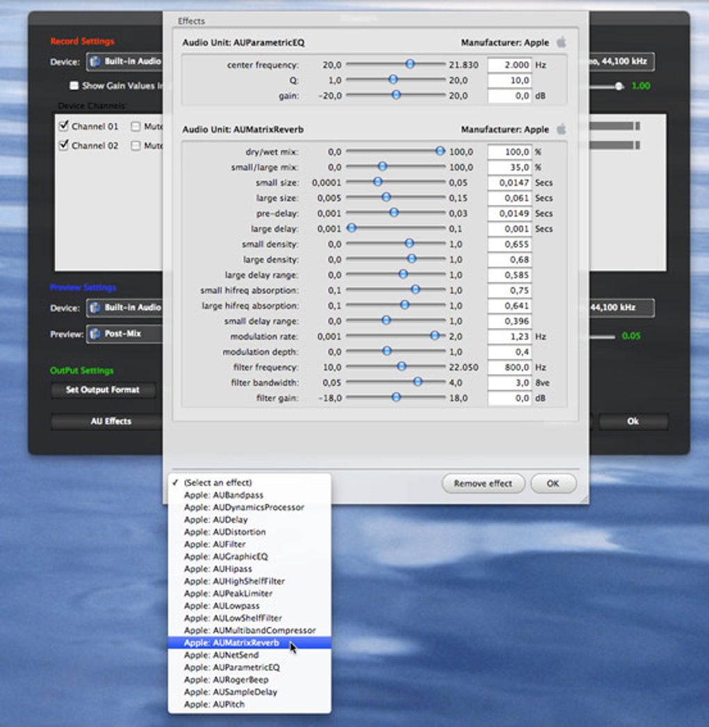The width and height of the screenshot is (709, 727).
Task: Open the Record Device Built-in Audio dropdown
Action: pos(124,61)
